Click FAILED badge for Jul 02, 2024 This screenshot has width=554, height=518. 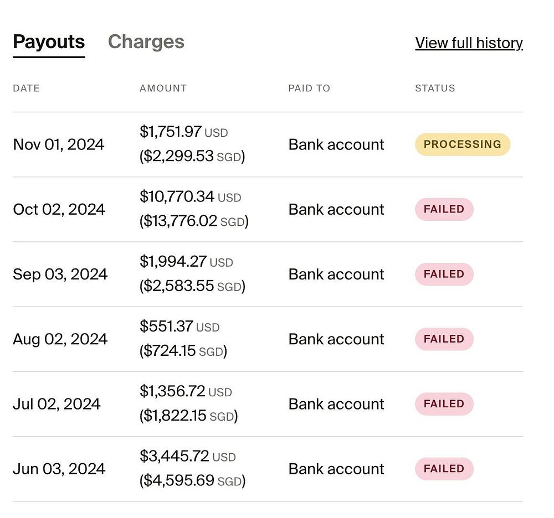coord(444,404)
